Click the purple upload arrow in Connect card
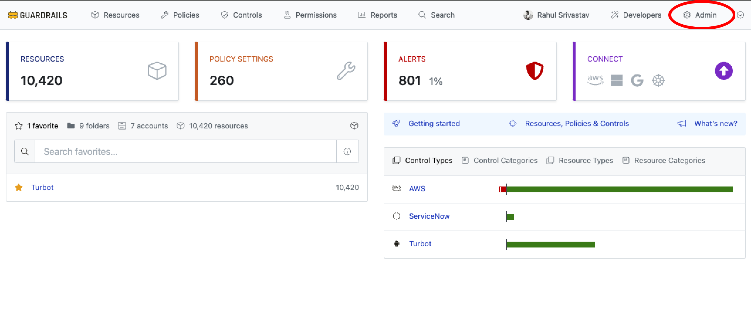The width and height of the screenshot is (751, 312). pyautogui.click(x=723, y=71)
